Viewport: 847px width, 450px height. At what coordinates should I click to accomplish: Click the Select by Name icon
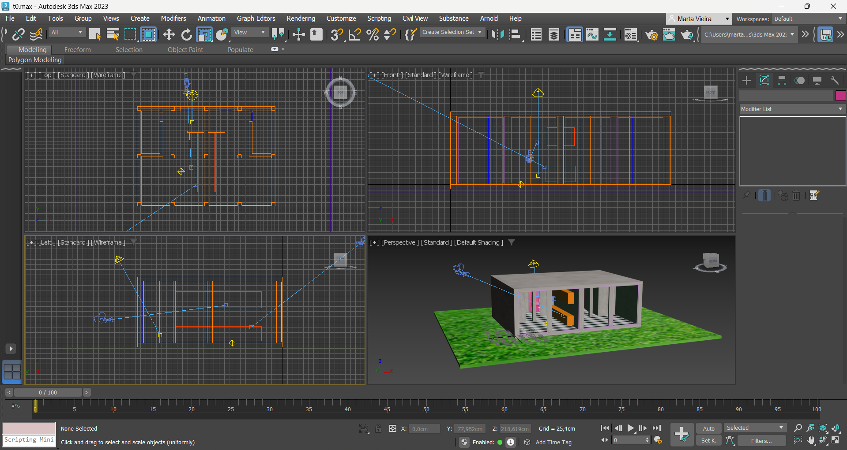coord(113,34)
